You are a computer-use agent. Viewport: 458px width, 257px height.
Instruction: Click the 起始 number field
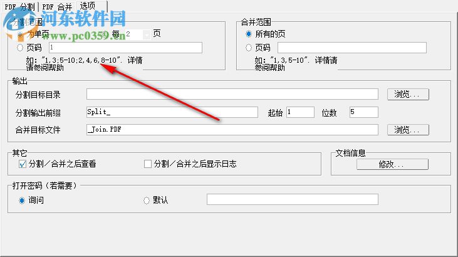(x=300, y=112)
